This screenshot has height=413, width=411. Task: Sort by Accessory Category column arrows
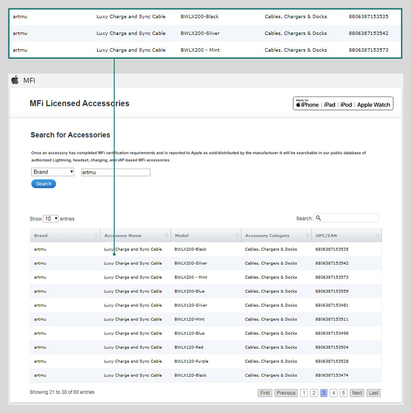[x=307, y=236]
